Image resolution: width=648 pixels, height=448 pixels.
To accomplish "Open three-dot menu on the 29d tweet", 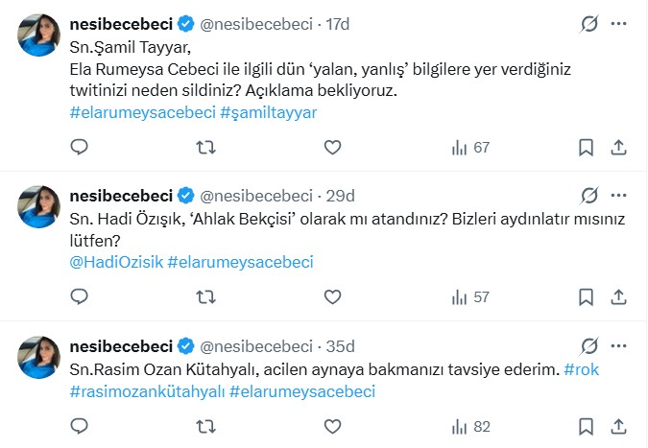I will click(619, 195).
